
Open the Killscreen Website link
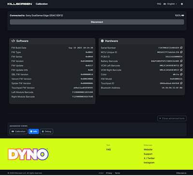[x=148, y=150]
